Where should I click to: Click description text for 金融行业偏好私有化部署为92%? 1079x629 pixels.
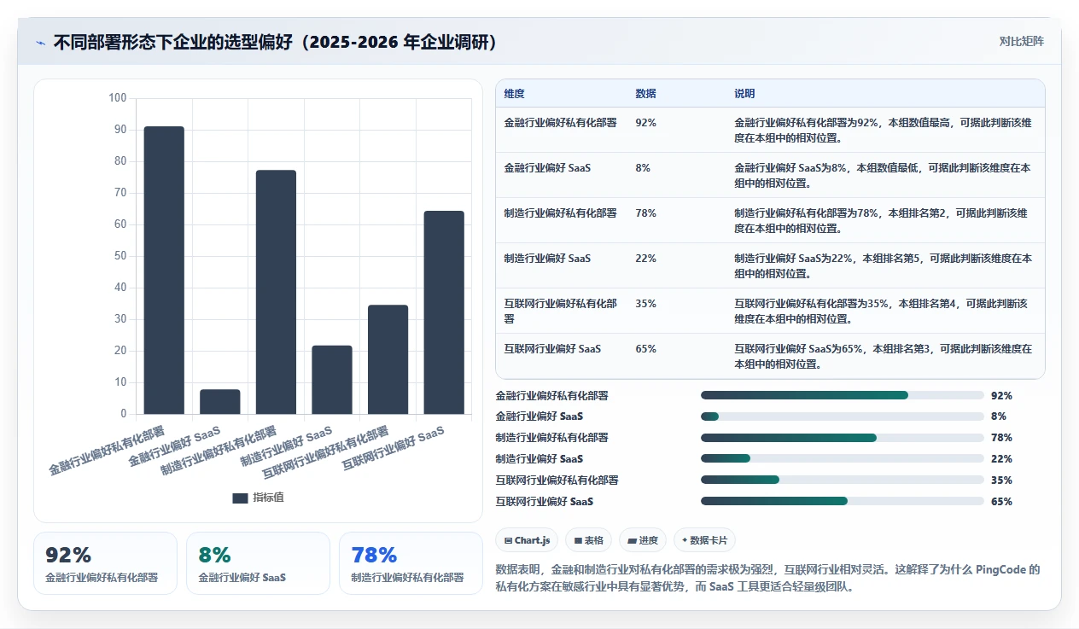pyautogui.click(x=883, y=130)
